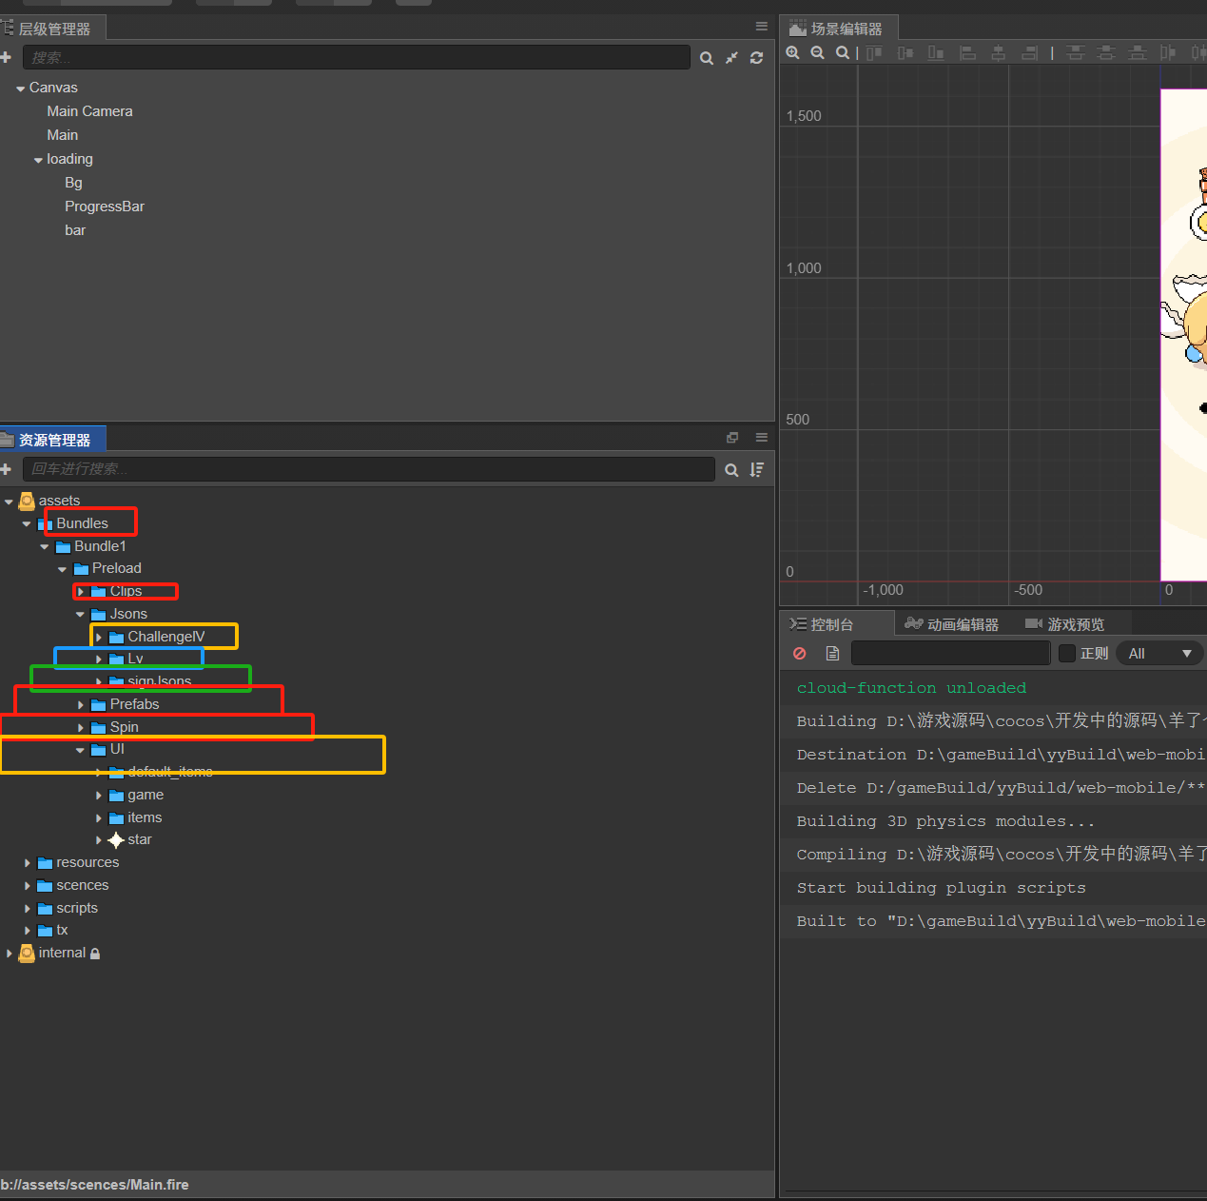Focus the hierarchy search field
Viewport: 1207px width, 1201px height.
coord(357,57)
